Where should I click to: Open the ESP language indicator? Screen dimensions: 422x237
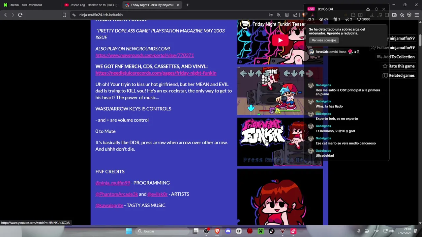point(376,231)
